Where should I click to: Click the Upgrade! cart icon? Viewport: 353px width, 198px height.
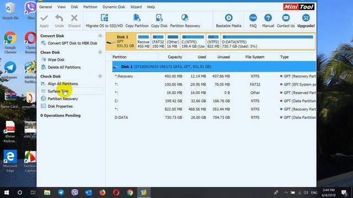pyautogui.click(x=306, y=18)
